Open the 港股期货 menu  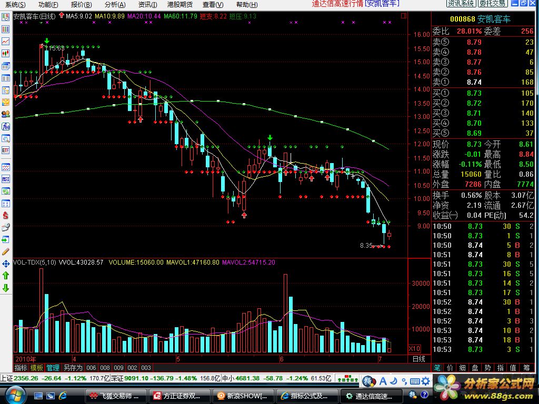point(180,4)
